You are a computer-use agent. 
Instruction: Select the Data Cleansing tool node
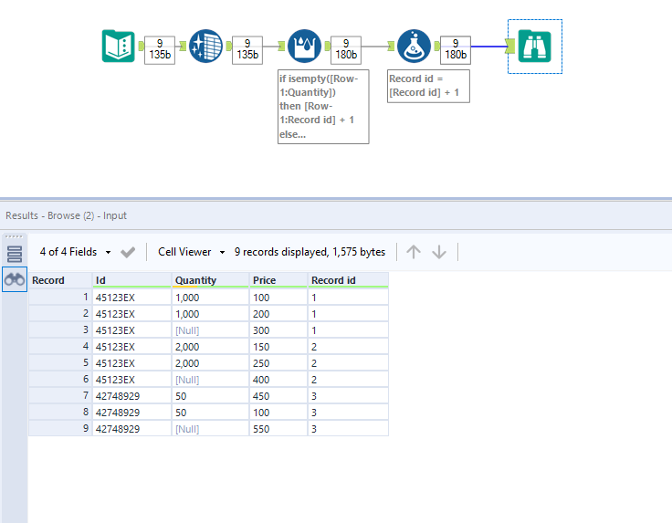pyautogui.click(x=205, y=47)
